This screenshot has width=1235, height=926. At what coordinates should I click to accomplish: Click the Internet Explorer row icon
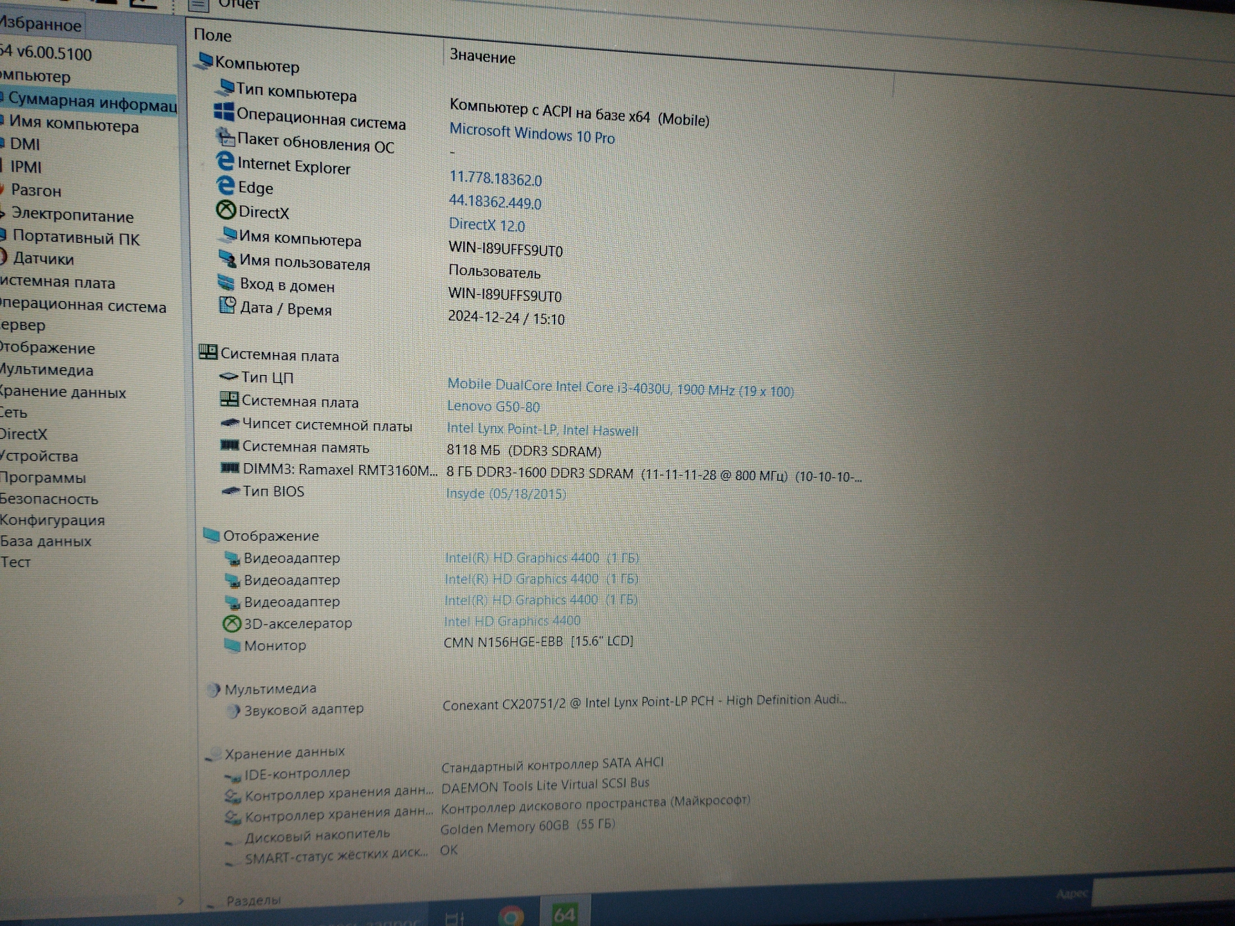[x=224, y=161]
